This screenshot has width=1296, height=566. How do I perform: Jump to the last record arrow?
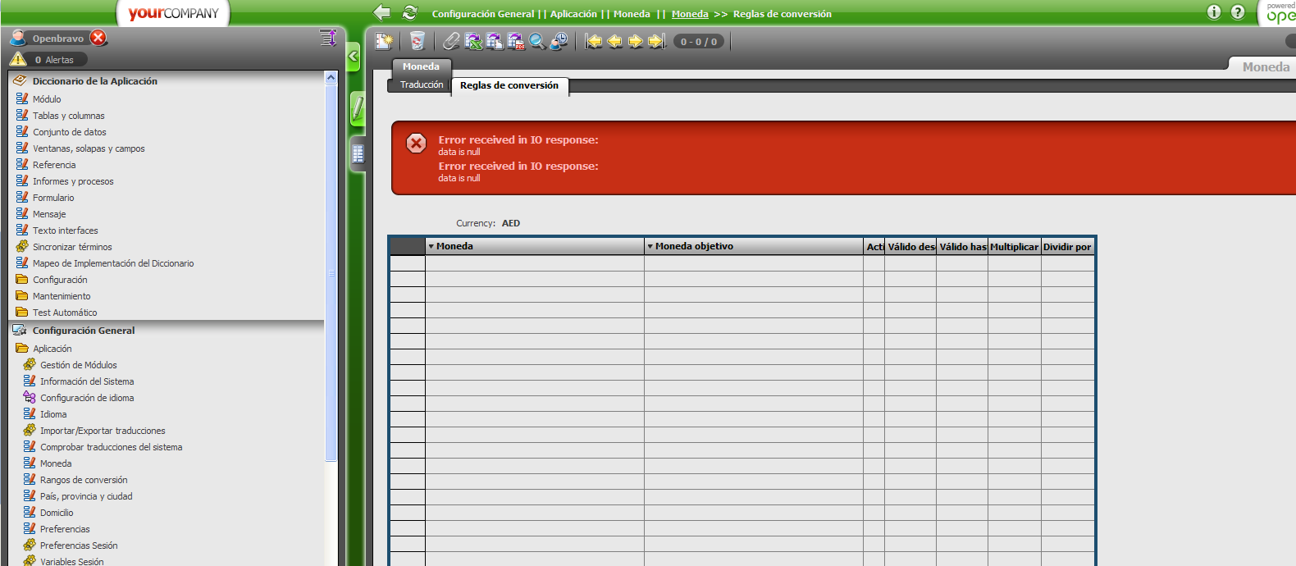coord(656,41)
